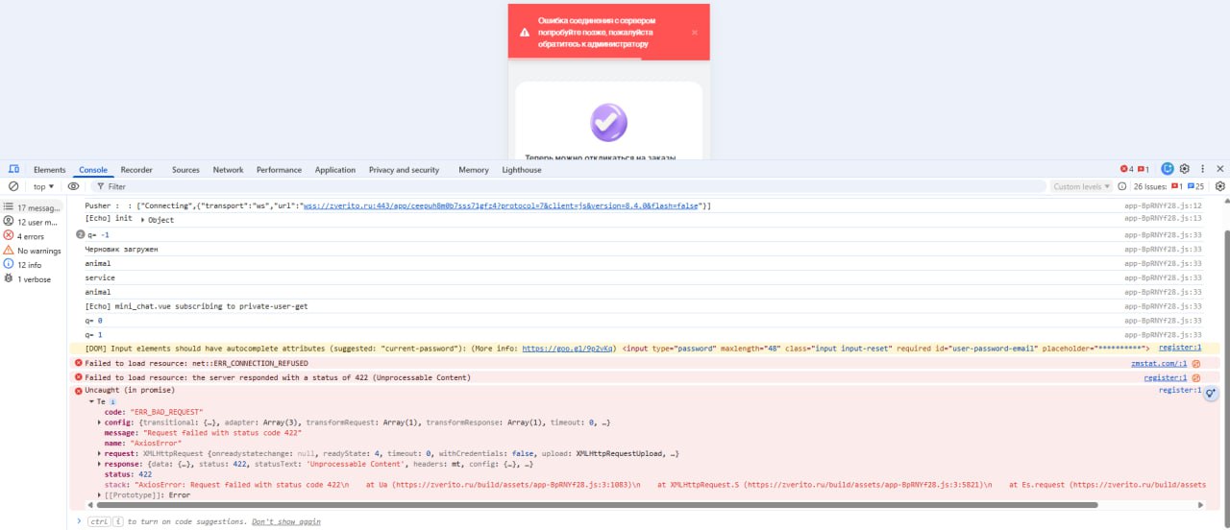Expand the response object in the error
The width and height of the screenshot is (1230, 530).
[100, 464]
